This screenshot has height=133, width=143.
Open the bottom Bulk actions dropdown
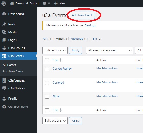click(55, 121)
